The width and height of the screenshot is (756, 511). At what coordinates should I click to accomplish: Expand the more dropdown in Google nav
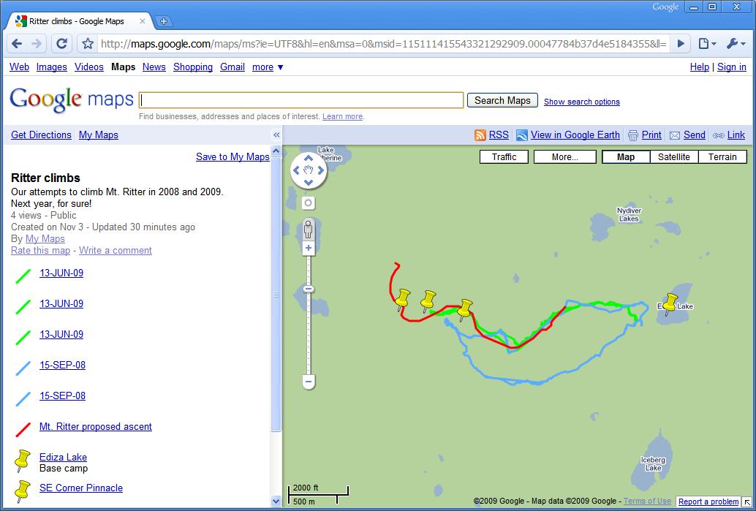268,67
